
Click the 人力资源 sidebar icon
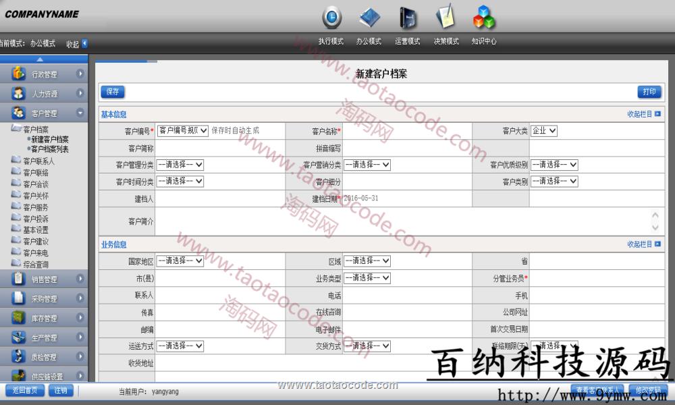click(19, 94)
